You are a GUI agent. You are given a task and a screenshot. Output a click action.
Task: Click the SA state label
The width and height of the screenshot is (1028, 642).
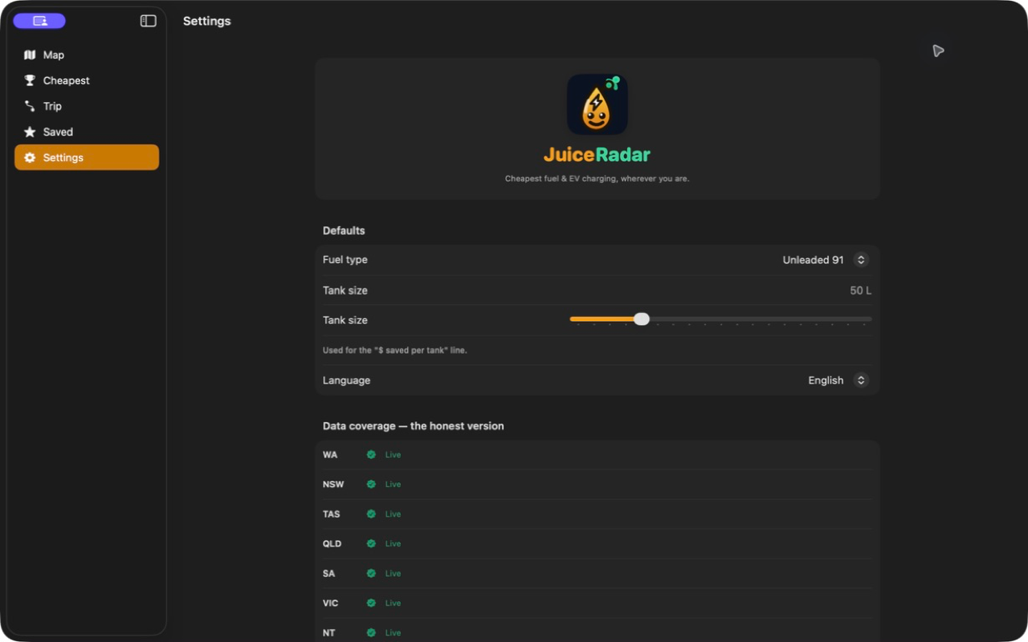[329, 574]
